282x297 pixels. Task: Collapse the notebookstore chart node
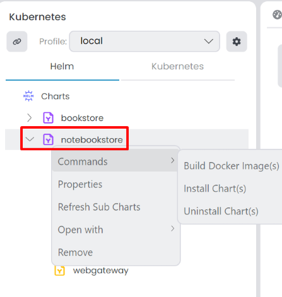coord(30,139)
